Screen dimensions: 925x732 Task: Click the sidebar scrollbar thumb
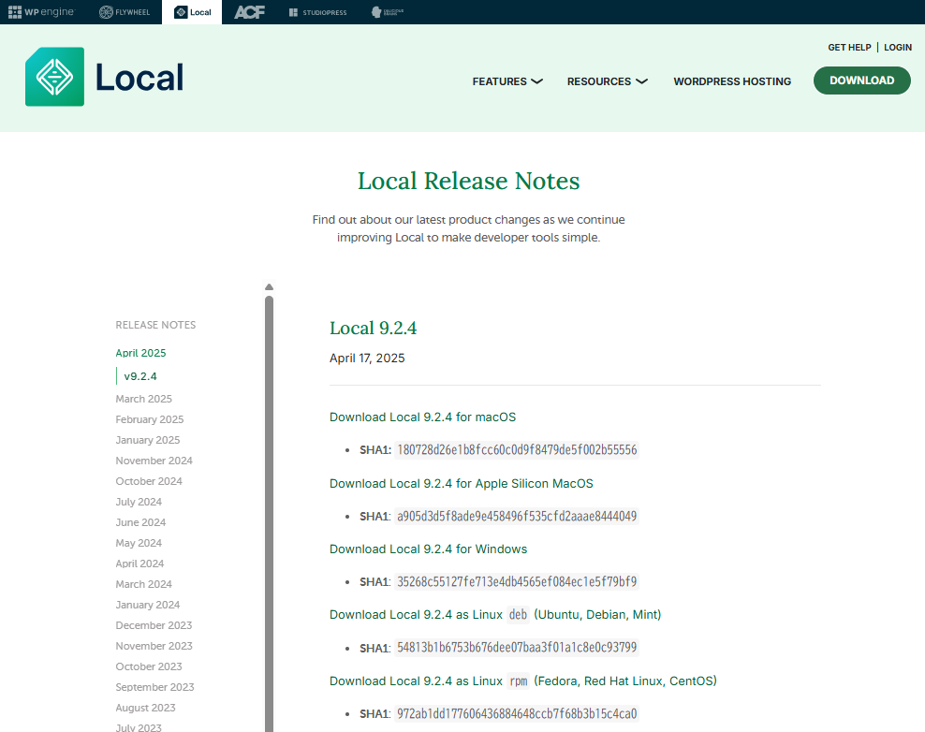pyautogui.click(x=269, y=513)
